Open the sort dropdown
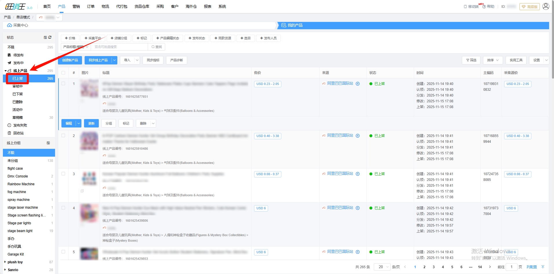The image size is (554, 274). tap(493, 60)
